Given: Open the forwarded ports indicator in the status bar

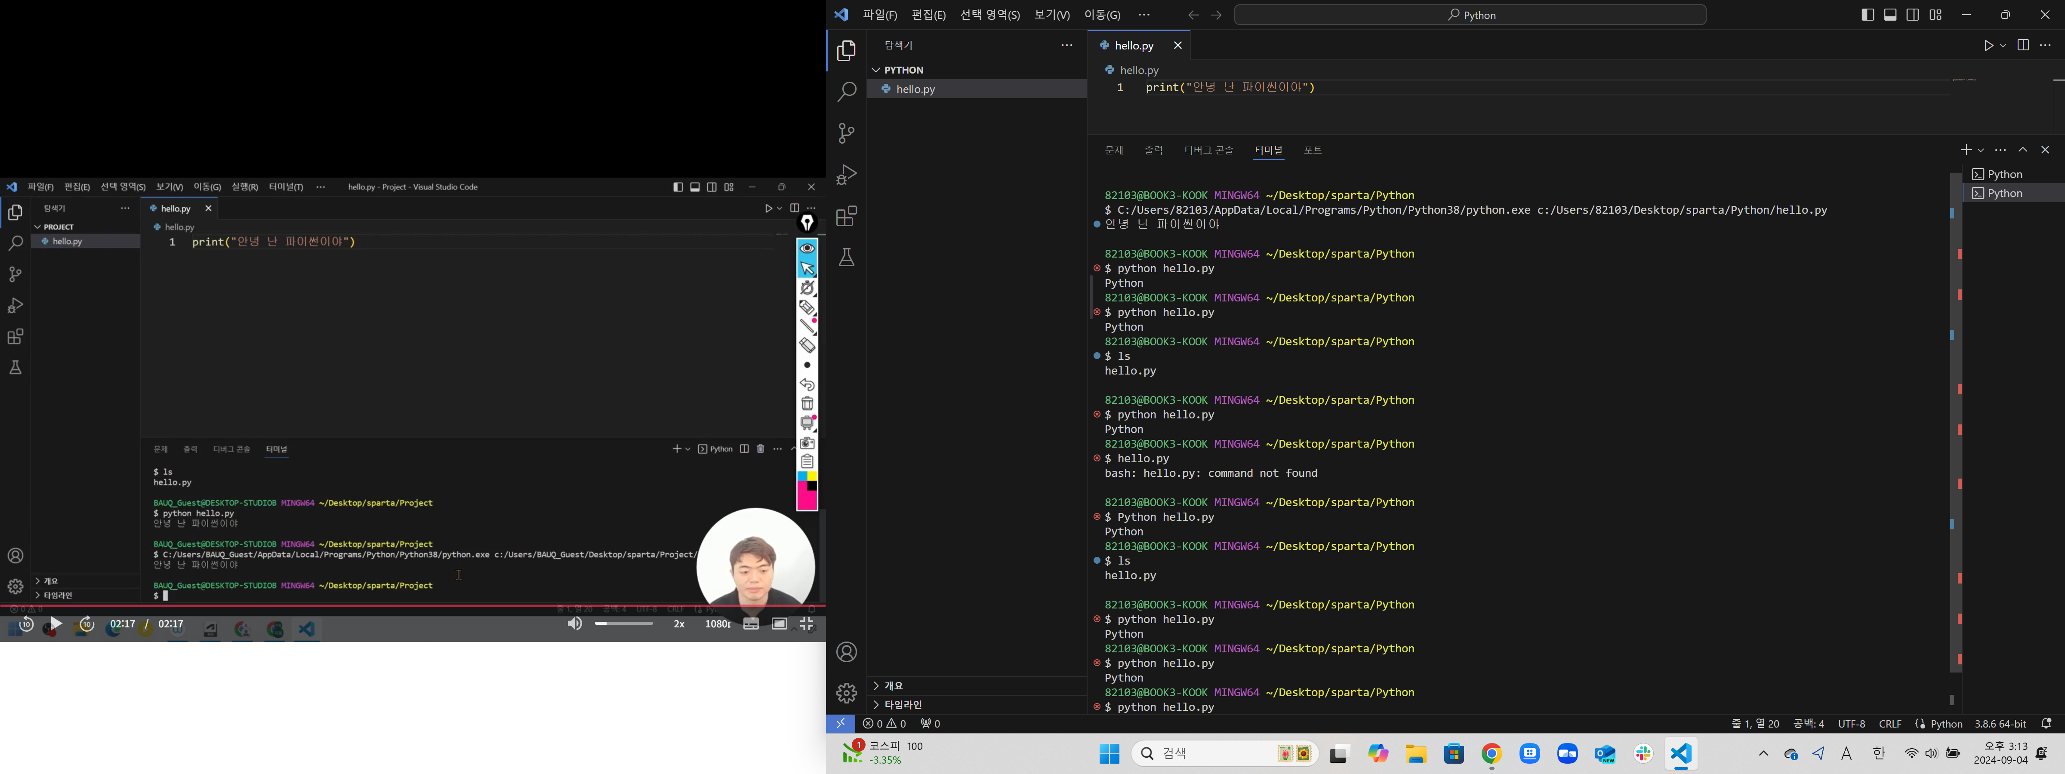Looking at the screenshot, I should click(x=931, y=724).
